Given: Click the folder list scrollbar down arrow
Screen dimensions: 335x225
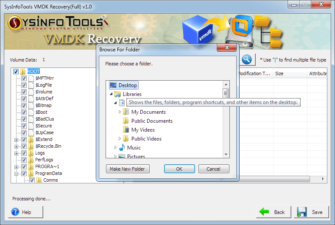Looking at the screenshot, I should tap(226, 155).
